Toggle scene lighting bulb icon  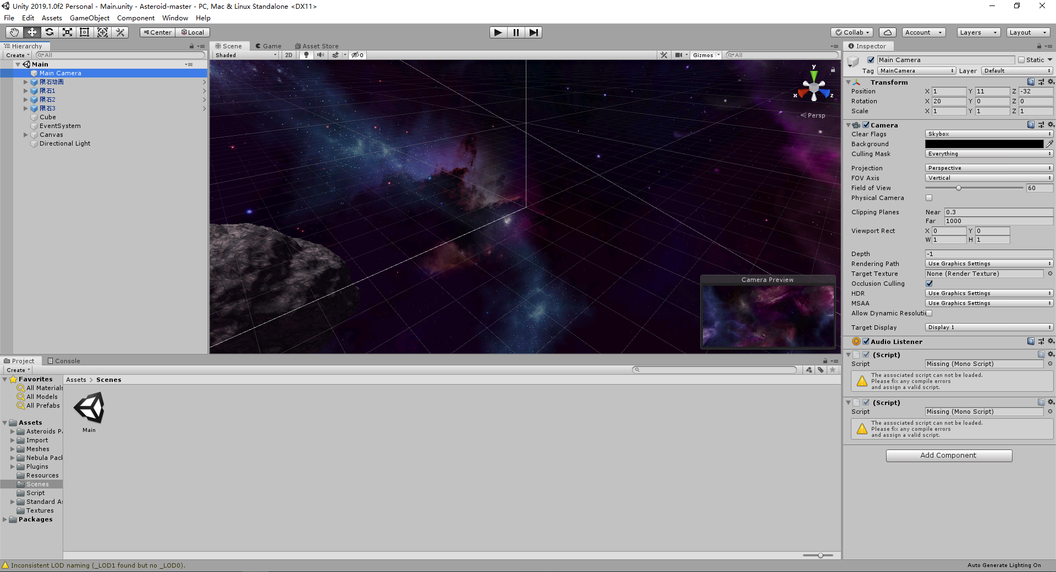(x=306, y=55)
